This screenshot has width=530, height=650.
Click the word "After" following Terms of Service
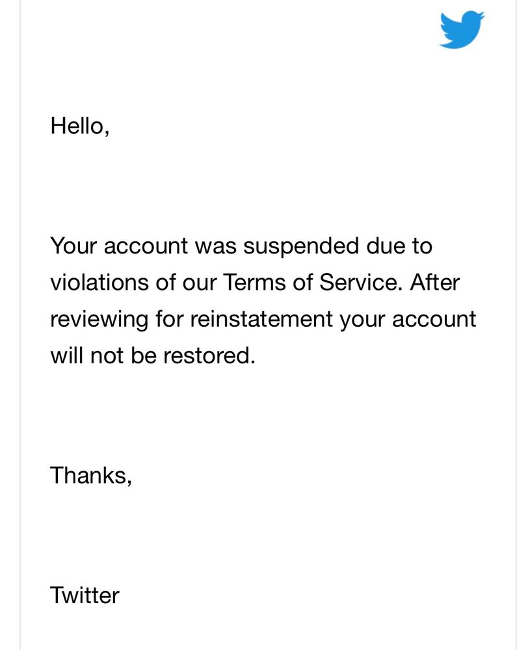435,282
